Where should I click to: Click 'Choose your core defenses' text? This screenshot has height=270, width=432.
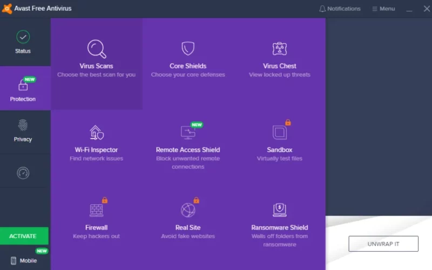[x=188, y=75]
